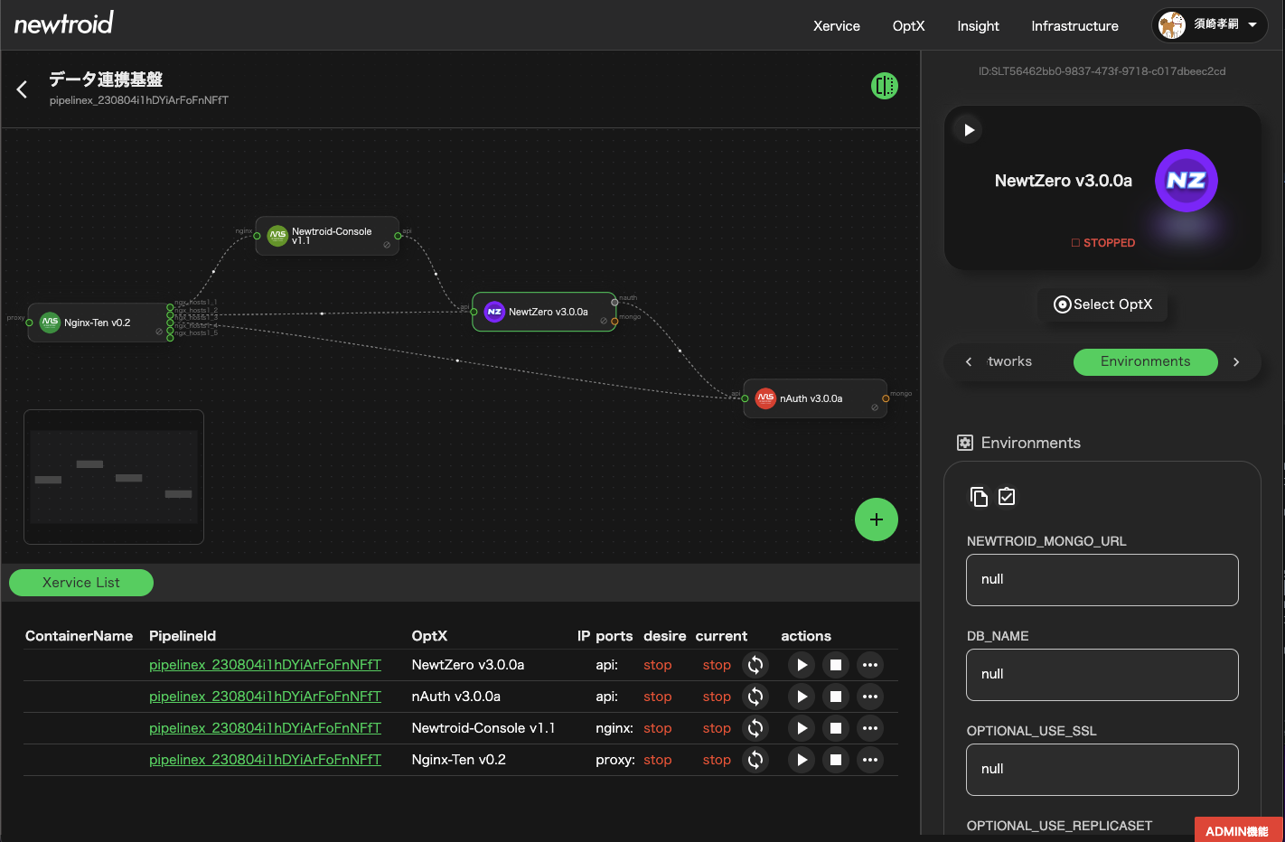Stop the Newtroid-Console v1.1 row
1285x842 pixels.
pos(836,728)
